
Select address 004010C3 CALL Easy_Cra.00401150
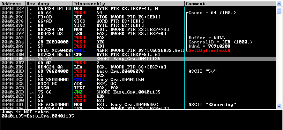click(x=138, y=80)
